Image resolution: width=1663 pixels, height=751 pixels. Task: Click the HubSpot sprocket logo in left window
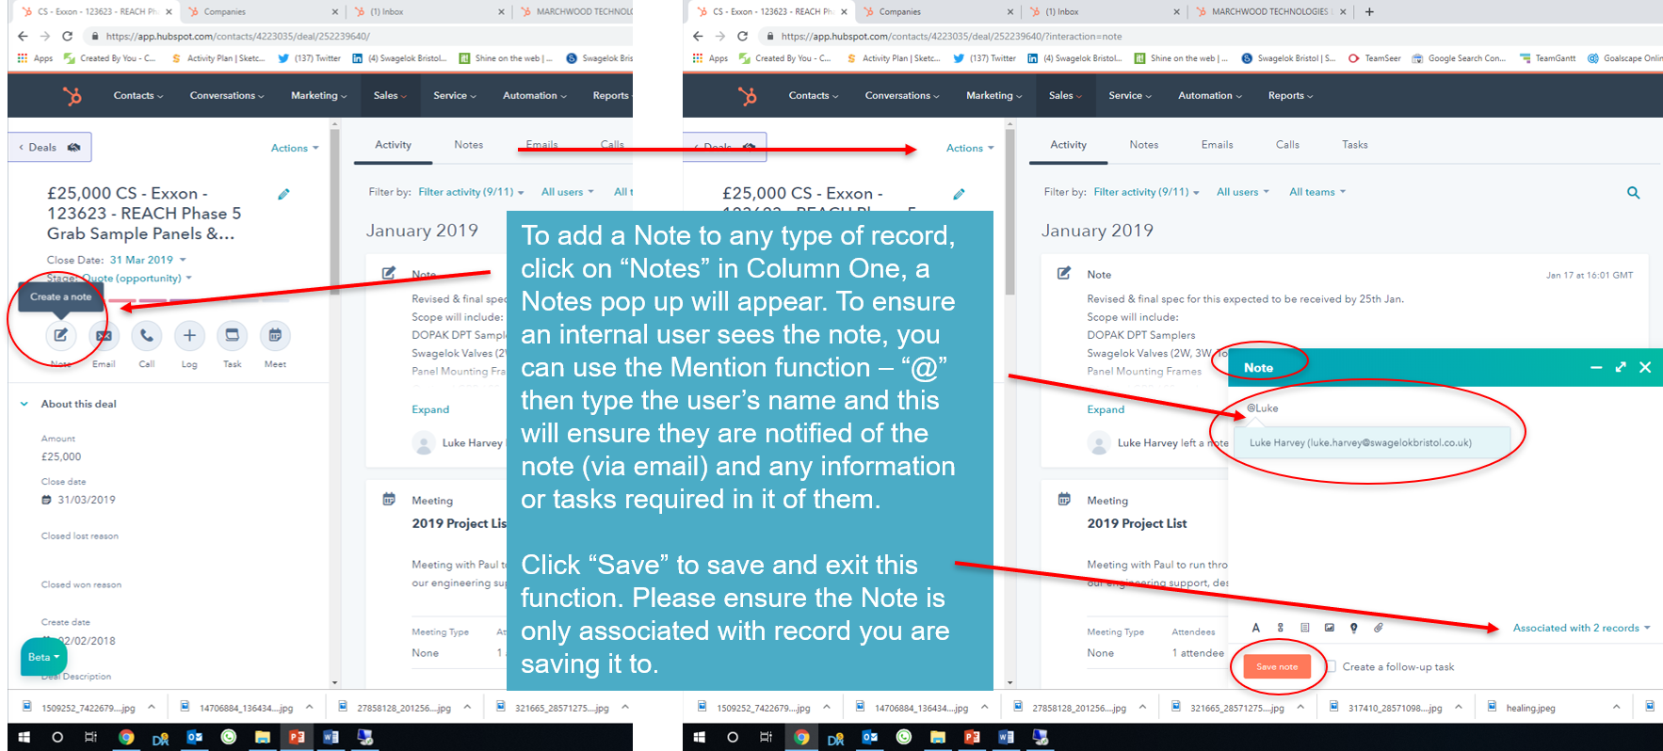click(x=73, y=95)
